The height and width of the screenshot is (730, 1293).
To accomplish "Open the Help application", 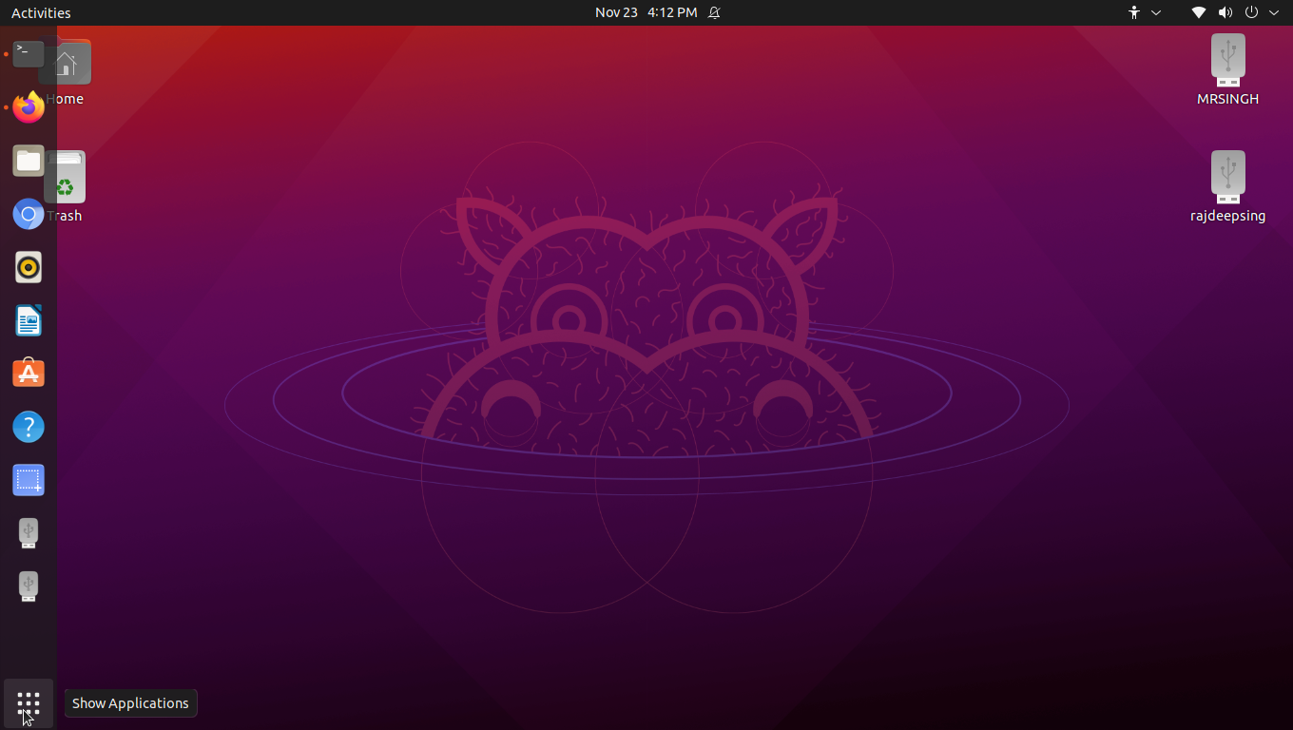I will [29, 427].
